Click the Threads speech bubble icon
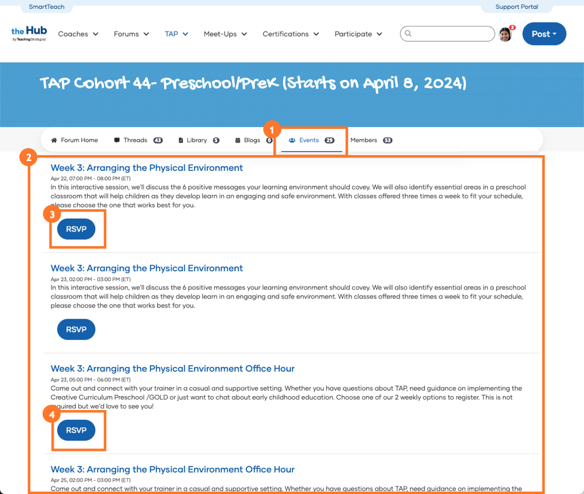 (x=117, y=141)
